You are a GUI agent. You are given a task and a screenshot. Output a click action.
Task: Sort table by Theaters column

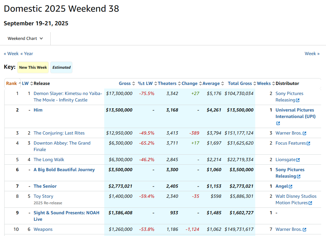click(169, 83)
